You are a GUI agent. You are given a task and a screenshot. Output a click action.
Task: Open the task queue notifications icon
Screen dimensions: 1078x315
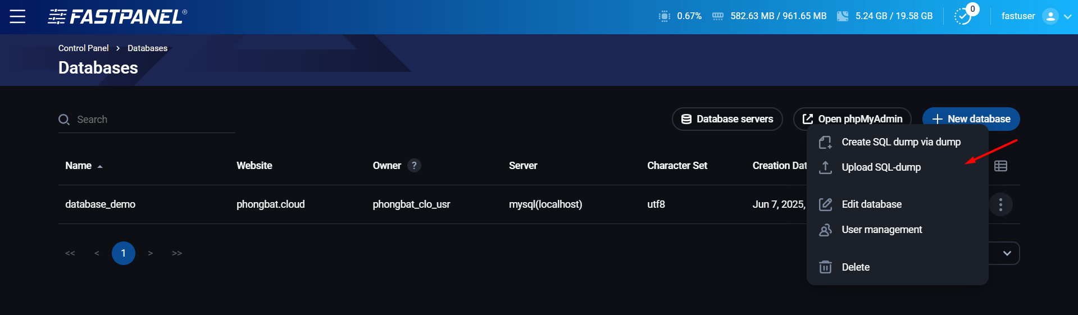click(x=963, y=16)
